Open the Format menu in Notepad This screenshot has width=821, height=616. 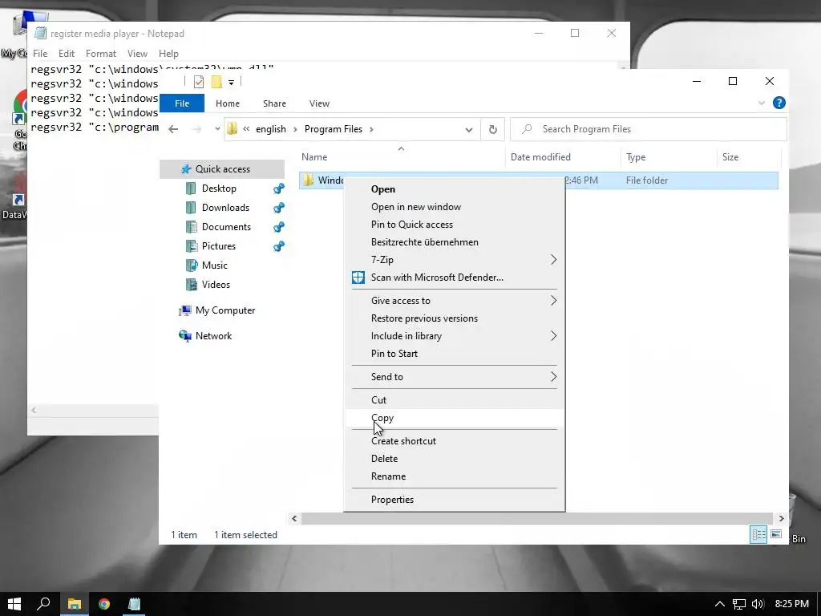point(100,54)
